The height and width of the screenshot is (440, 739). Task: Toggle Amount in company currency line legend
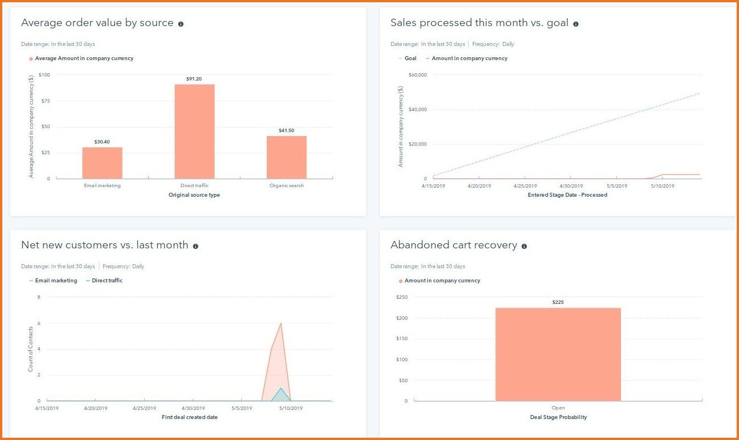tap(469, 58)
